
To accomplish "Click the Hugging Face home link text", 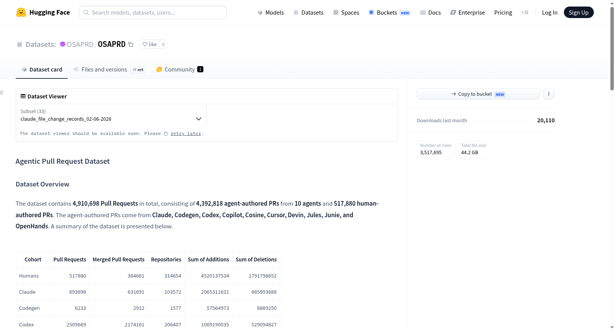I will tap(50, 12).
